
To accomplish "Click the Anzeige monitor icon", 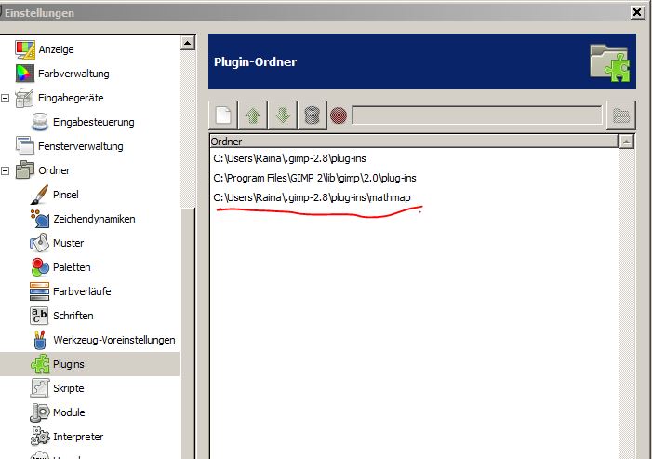I will (x=25, y=49).
